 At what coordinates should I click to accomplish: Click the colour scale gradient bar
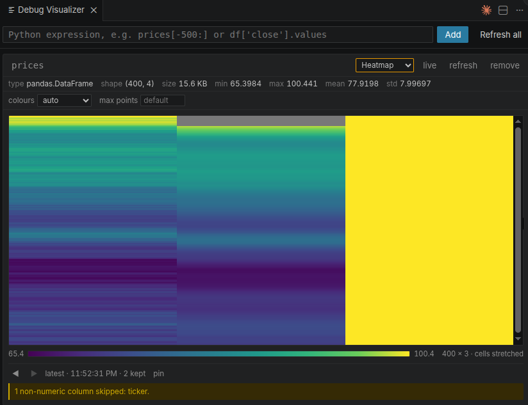[219, 354]
